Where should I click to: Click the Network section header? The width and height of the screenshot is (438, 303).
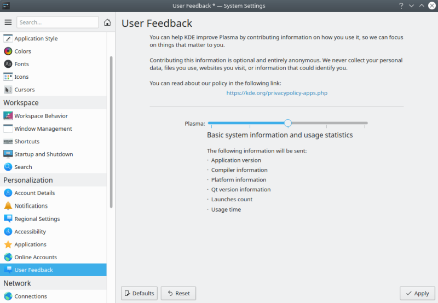(x=53, y=283)
